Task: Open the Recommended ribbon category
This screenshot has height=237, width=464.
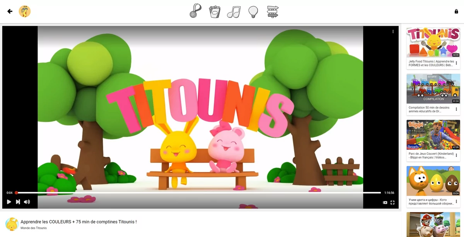Action: pos(195,11)
